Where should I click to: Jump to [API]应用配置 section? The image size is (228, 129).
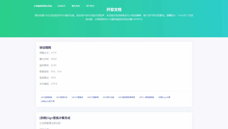click(x=46, y=97)
